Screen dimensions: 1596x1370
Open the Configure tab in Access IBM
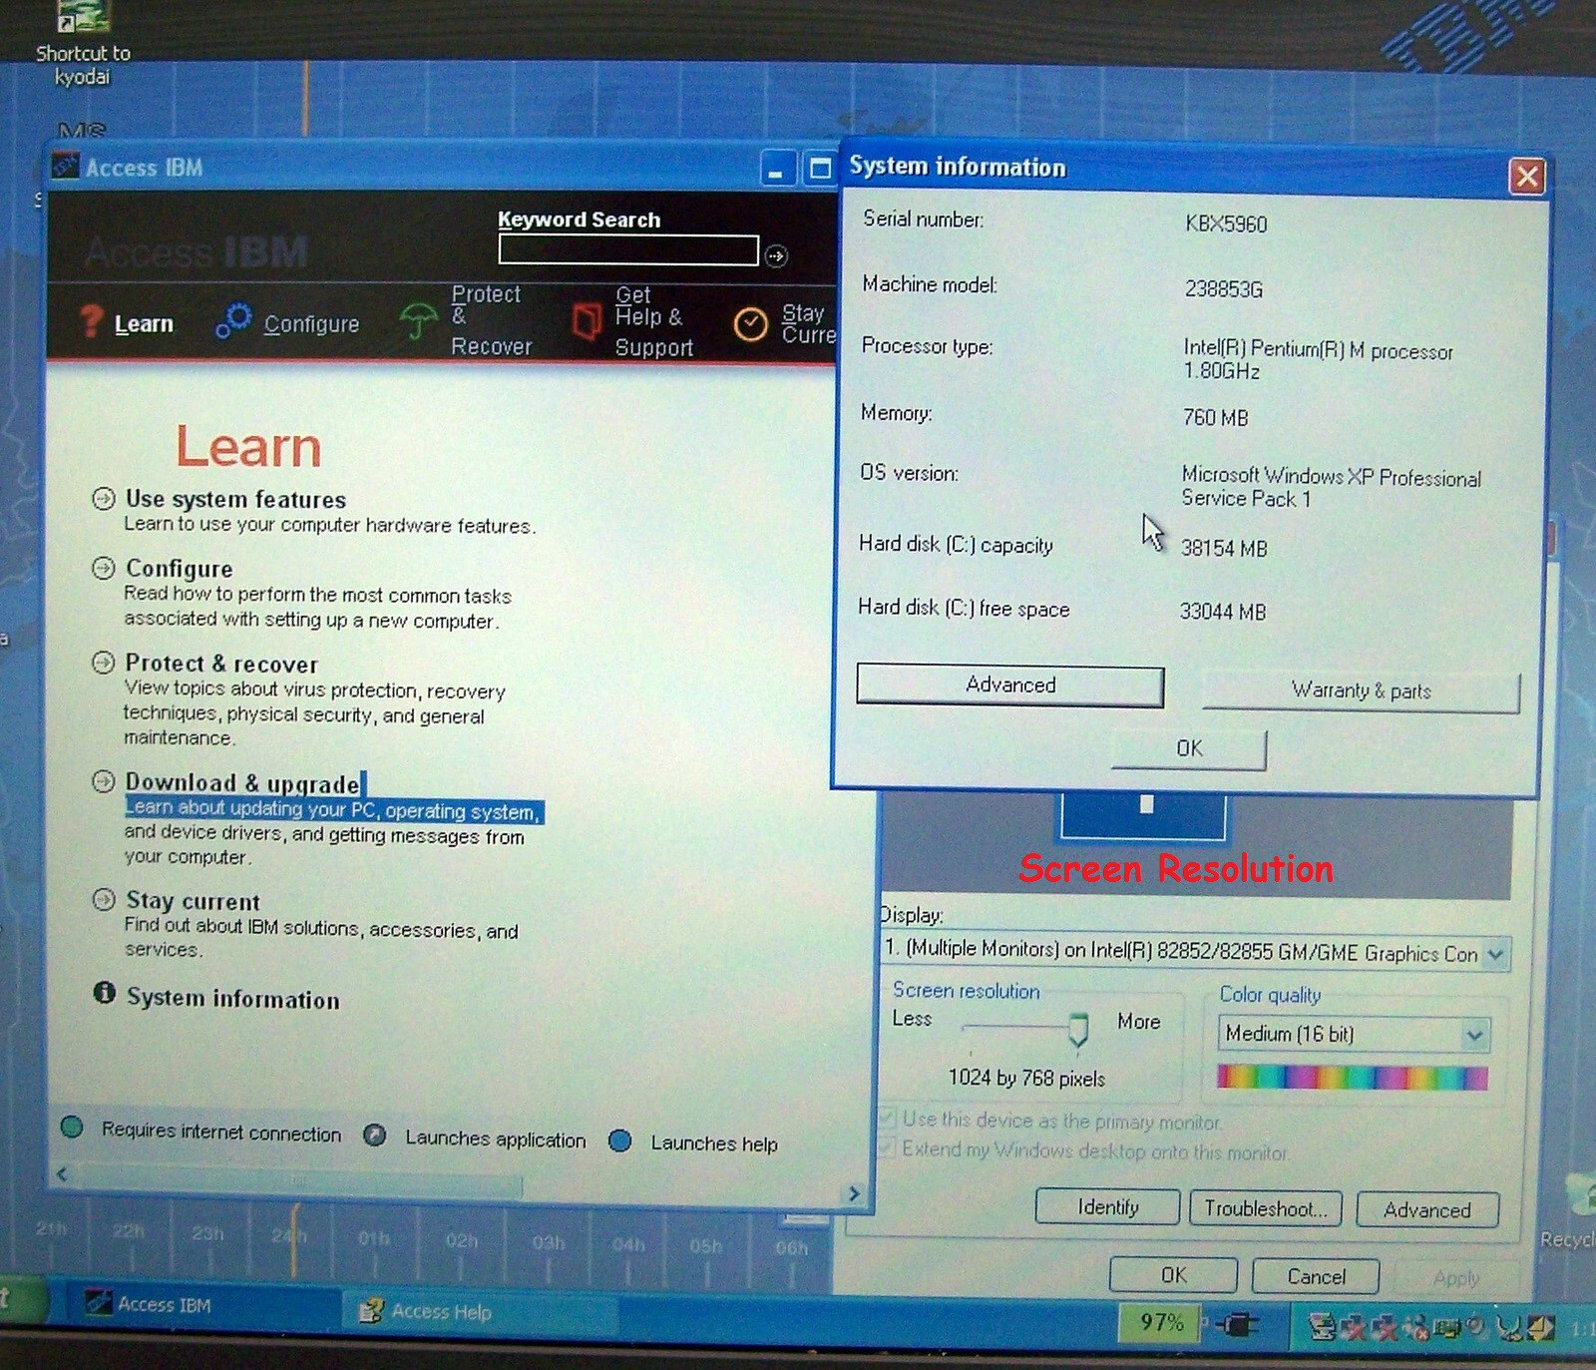pyautogui.click(x=288, y=323)
